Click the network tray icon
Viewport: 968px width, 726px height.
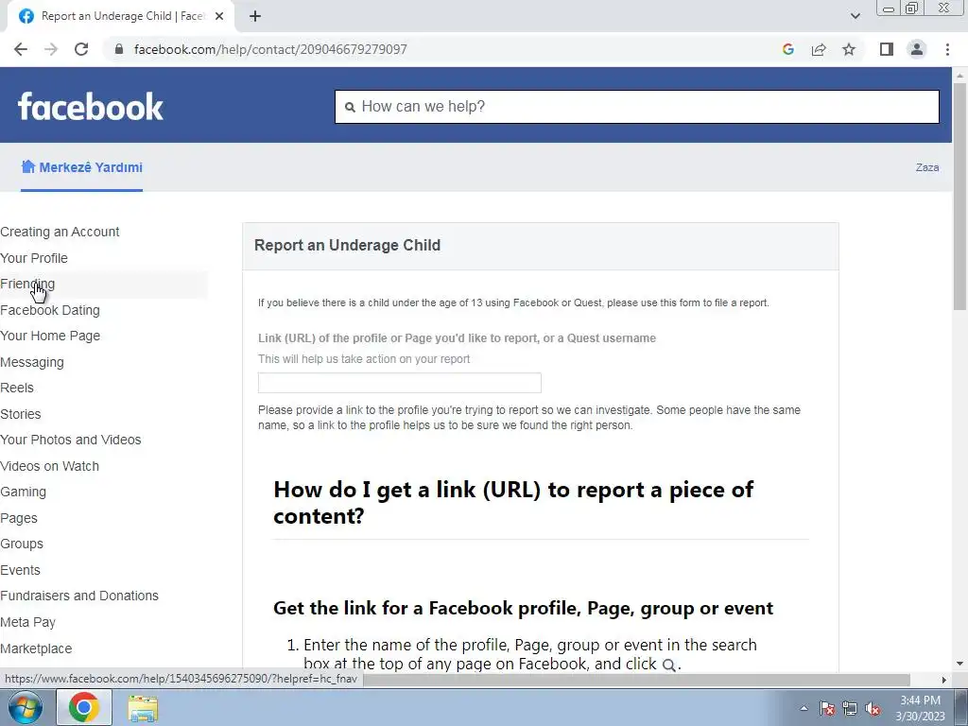850,708
